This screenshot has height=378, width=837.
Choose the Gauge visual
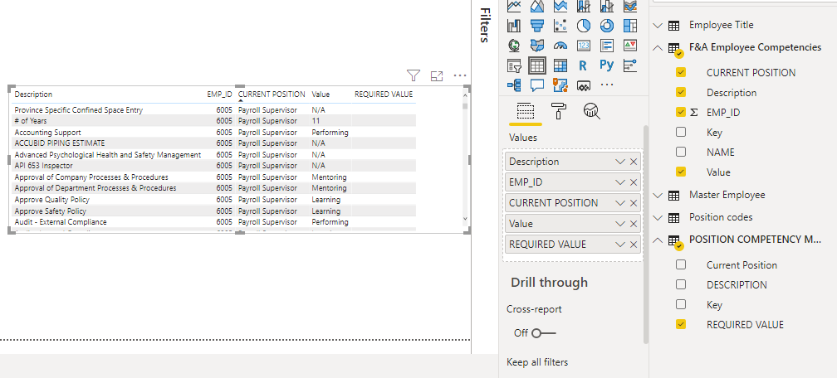coord(560,46)
